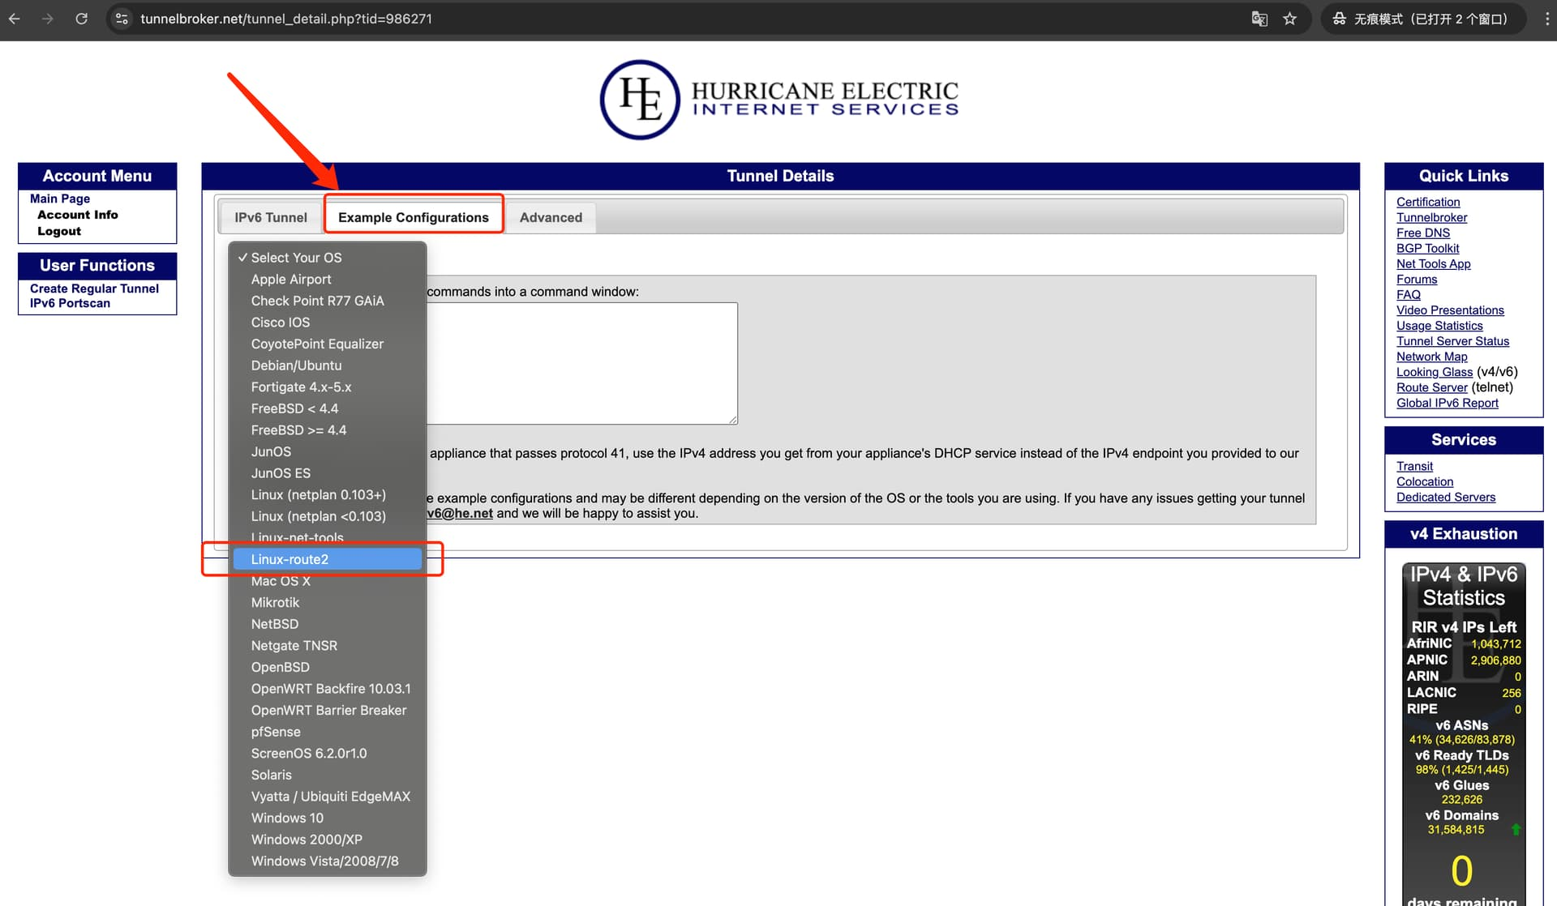Open the Tunnel Server Status link
This screenshot has width=1557, height=906.
[1452, 341]
